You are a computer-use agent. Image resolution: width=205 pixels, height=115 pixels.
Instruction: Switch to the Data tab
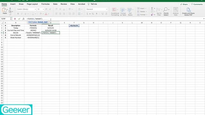pyautogui.click(x=55, y=4)
